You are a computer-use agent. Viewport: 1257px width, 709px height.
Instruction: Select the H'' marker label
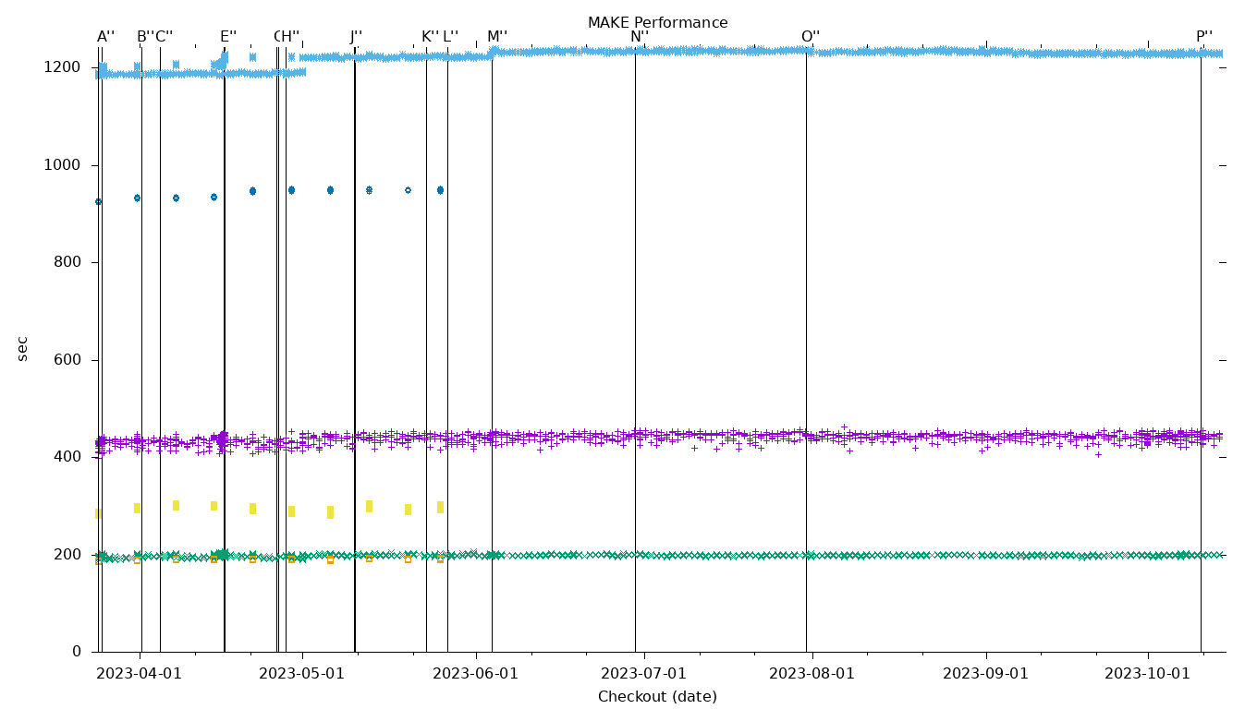[x=290, y=37]
